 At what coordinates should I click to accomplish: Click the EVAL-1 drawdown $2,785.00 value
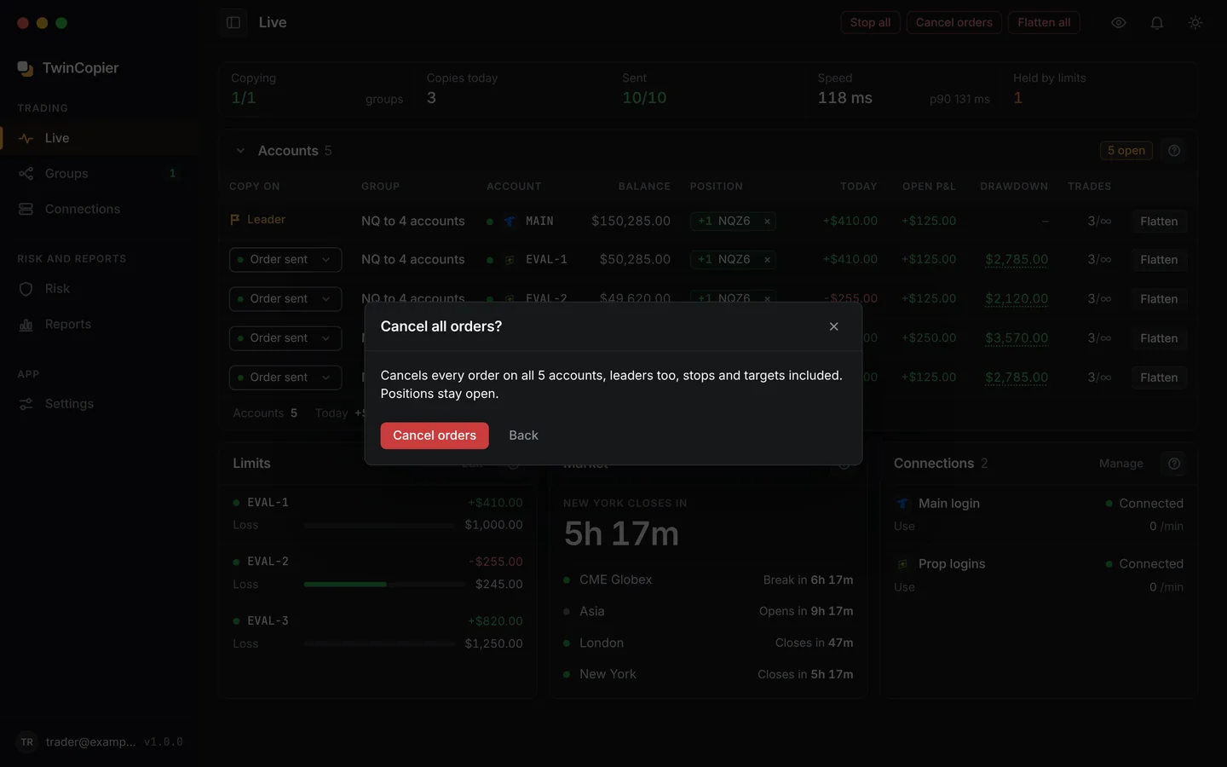click(1017, 260)
